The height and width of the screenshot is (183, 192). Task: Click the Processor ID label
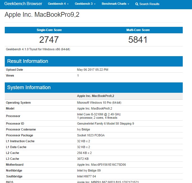15,123
